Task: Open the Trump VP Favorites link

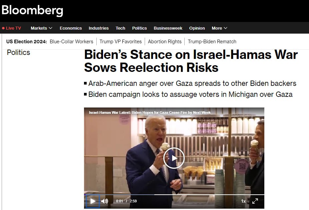Action: pos(121,42)
